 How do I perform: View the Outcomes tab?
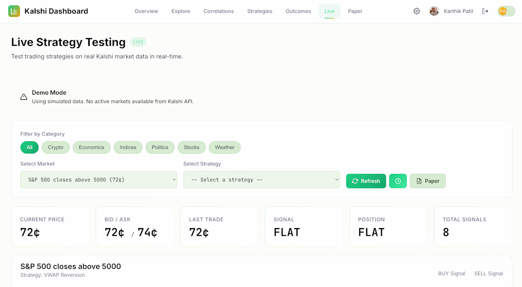tap(298, 11)
